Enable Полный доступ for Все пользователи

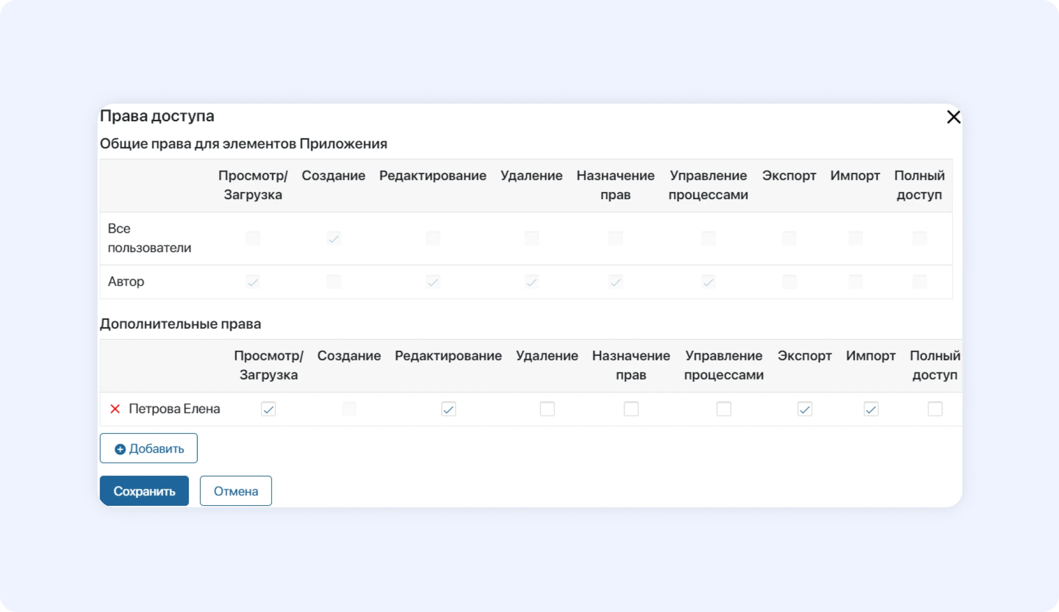point(919,239)
